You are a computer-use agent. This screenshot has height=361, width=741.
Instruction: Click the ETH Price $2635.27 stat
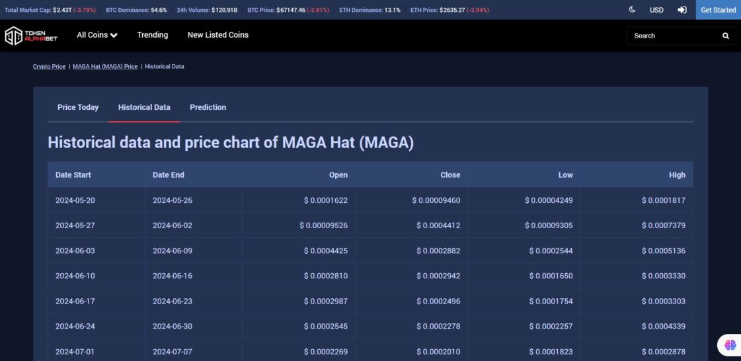tap(449, 10)
